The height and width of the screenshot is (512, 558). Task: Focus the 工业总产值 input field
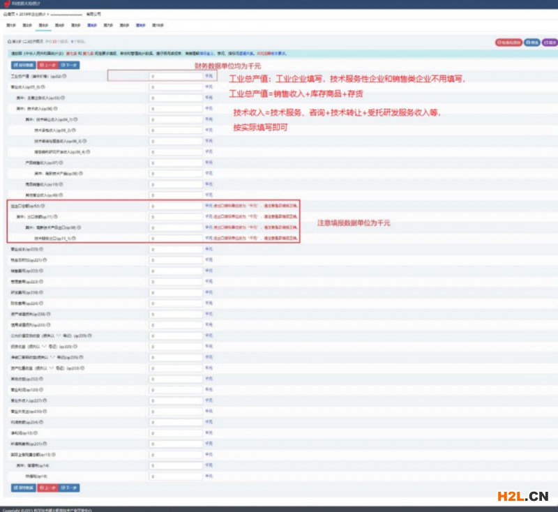point(176,76)
